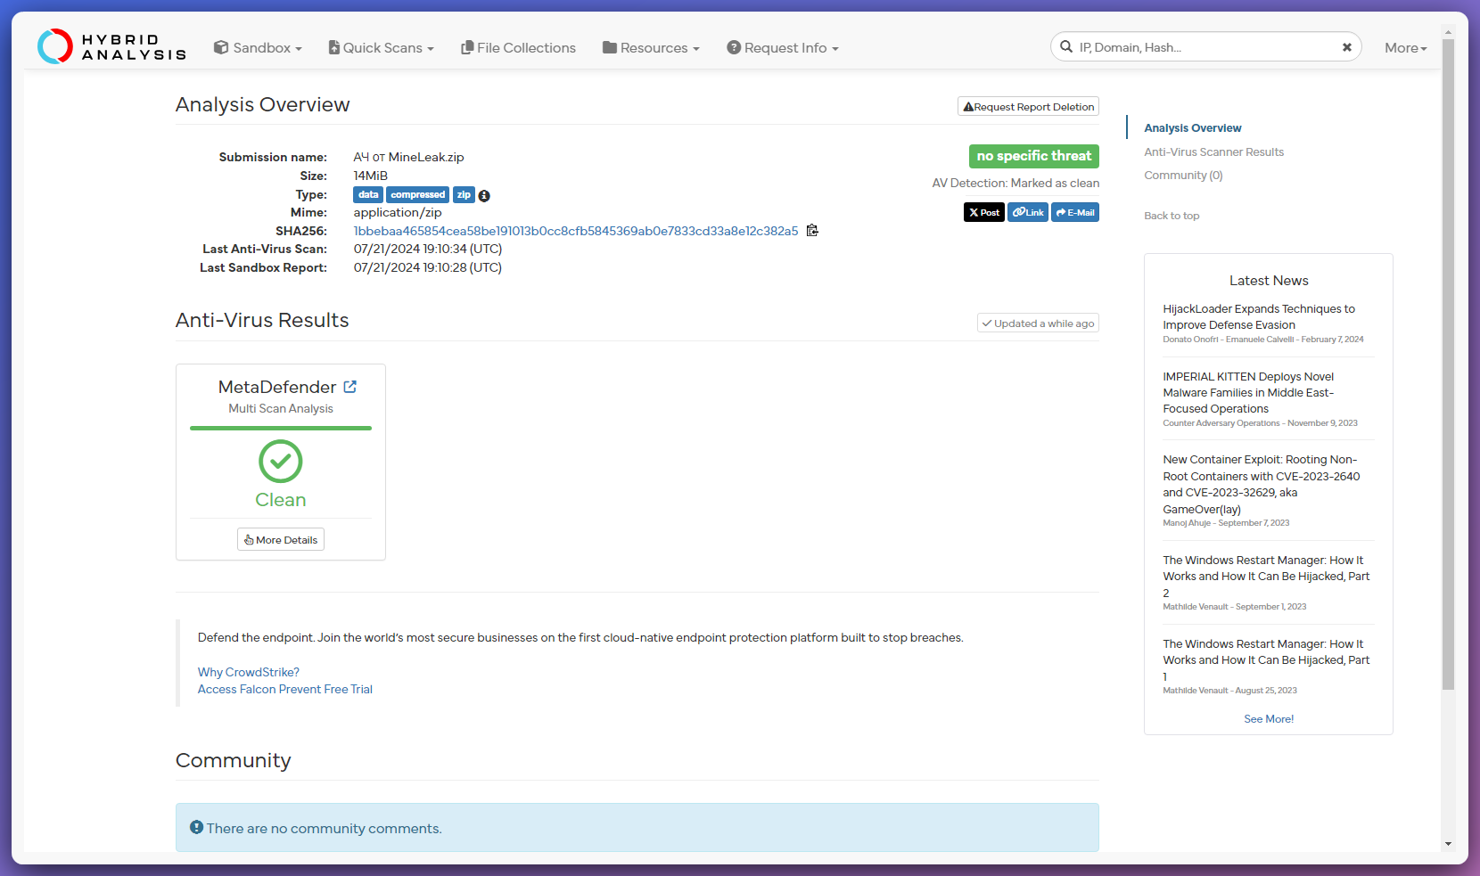Click the search magnifier icon
Viewport: 1480px width, 876px height.
click(x=1066, y=47)
